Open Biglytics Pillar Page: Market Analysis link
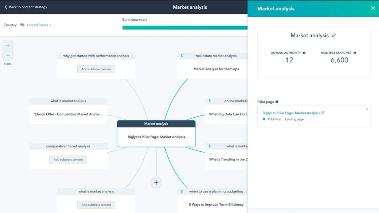 291,112
